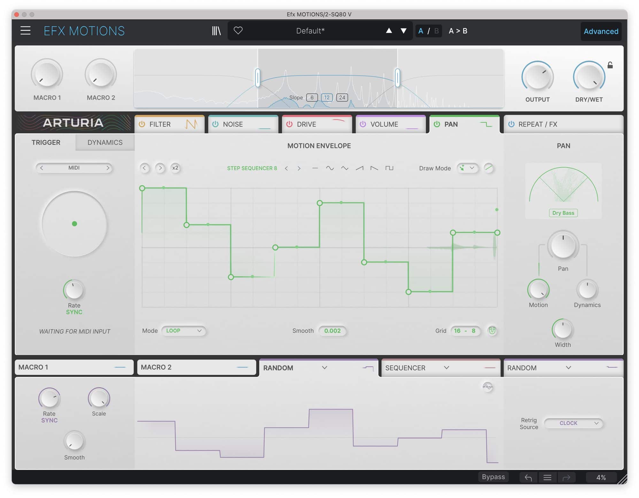Click the dry/wet lock icon
This screenshot has height=498, width=639.
[x=610, y=65]
